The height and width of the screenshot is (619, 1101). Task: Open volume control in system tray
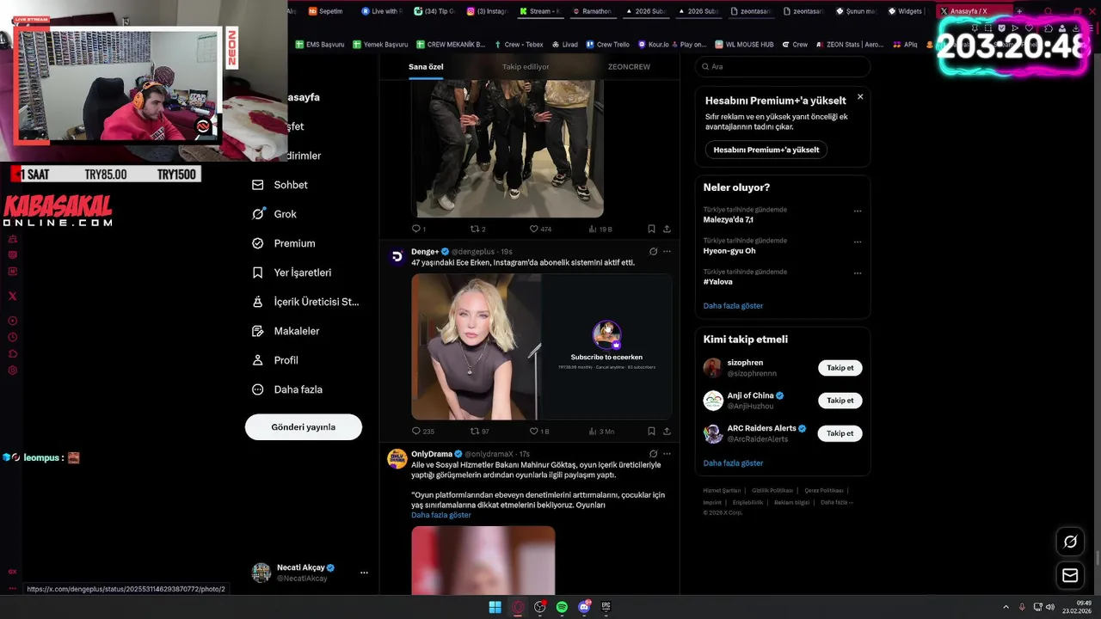tap(1050, 607)
